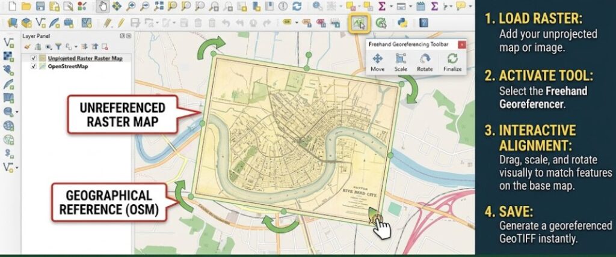Toggle visibility of Unprojeted Raster Map layer
Screen dimensions: 616x257
[34, 58]
